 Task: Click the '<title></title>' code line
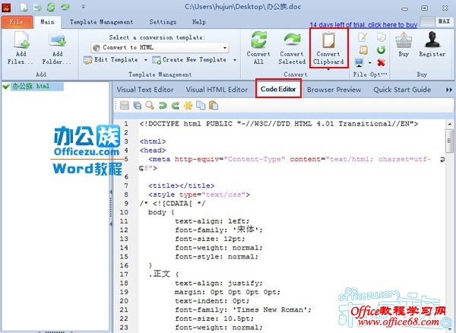[x=181, y=186]
